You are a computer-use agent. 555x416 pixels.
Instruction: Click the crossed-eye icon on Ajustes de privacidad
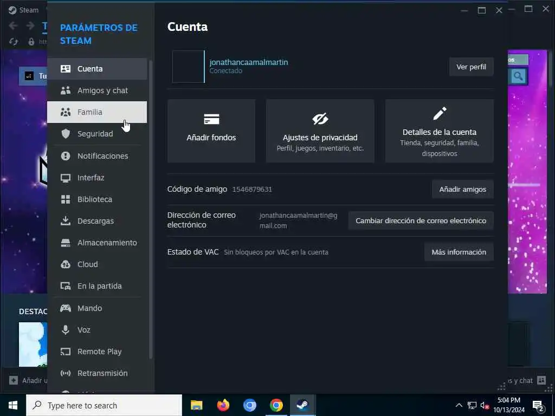coord(320,119)
